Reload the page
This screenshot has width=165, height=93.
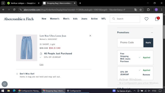tap(14, 10)
